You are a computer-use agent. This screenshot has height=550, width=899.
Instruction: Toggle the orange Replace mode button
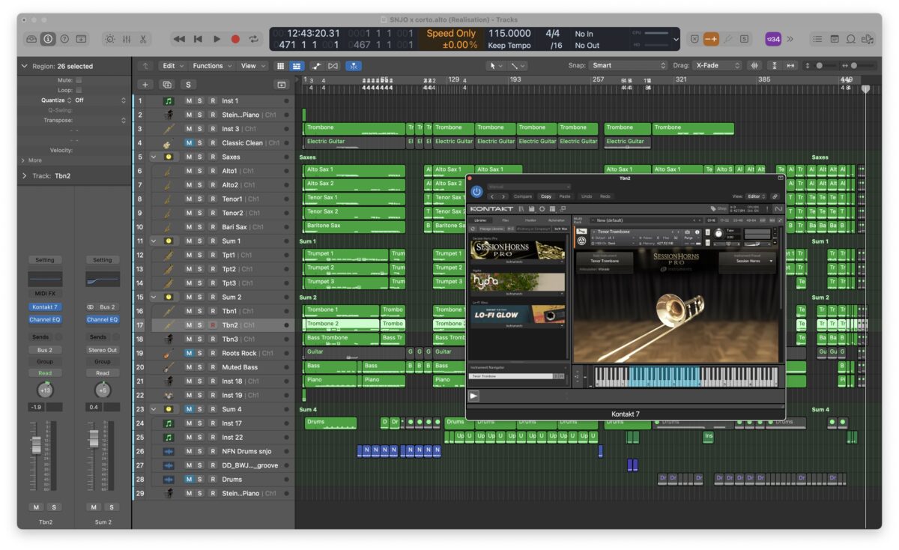[711, 39]
